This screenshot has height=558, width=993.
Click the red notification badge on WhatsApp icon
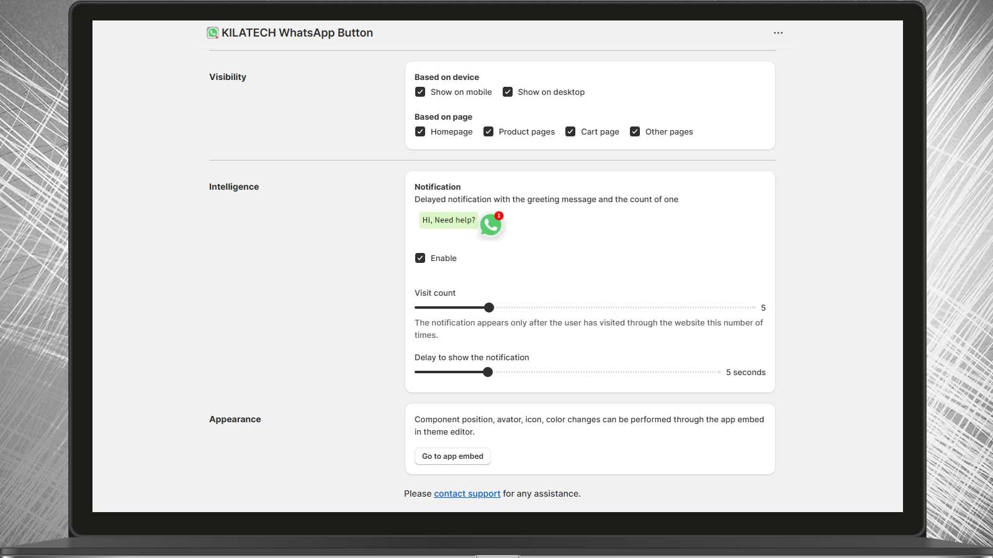pyautogui.click(x=499, y=216)
